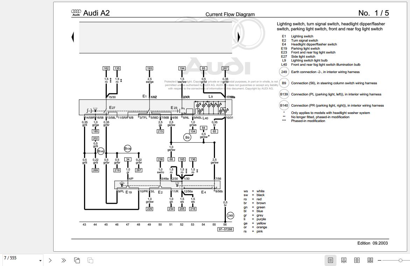Click reference box 135 in diagram
The image size is (410, 266).
(117, 69)
